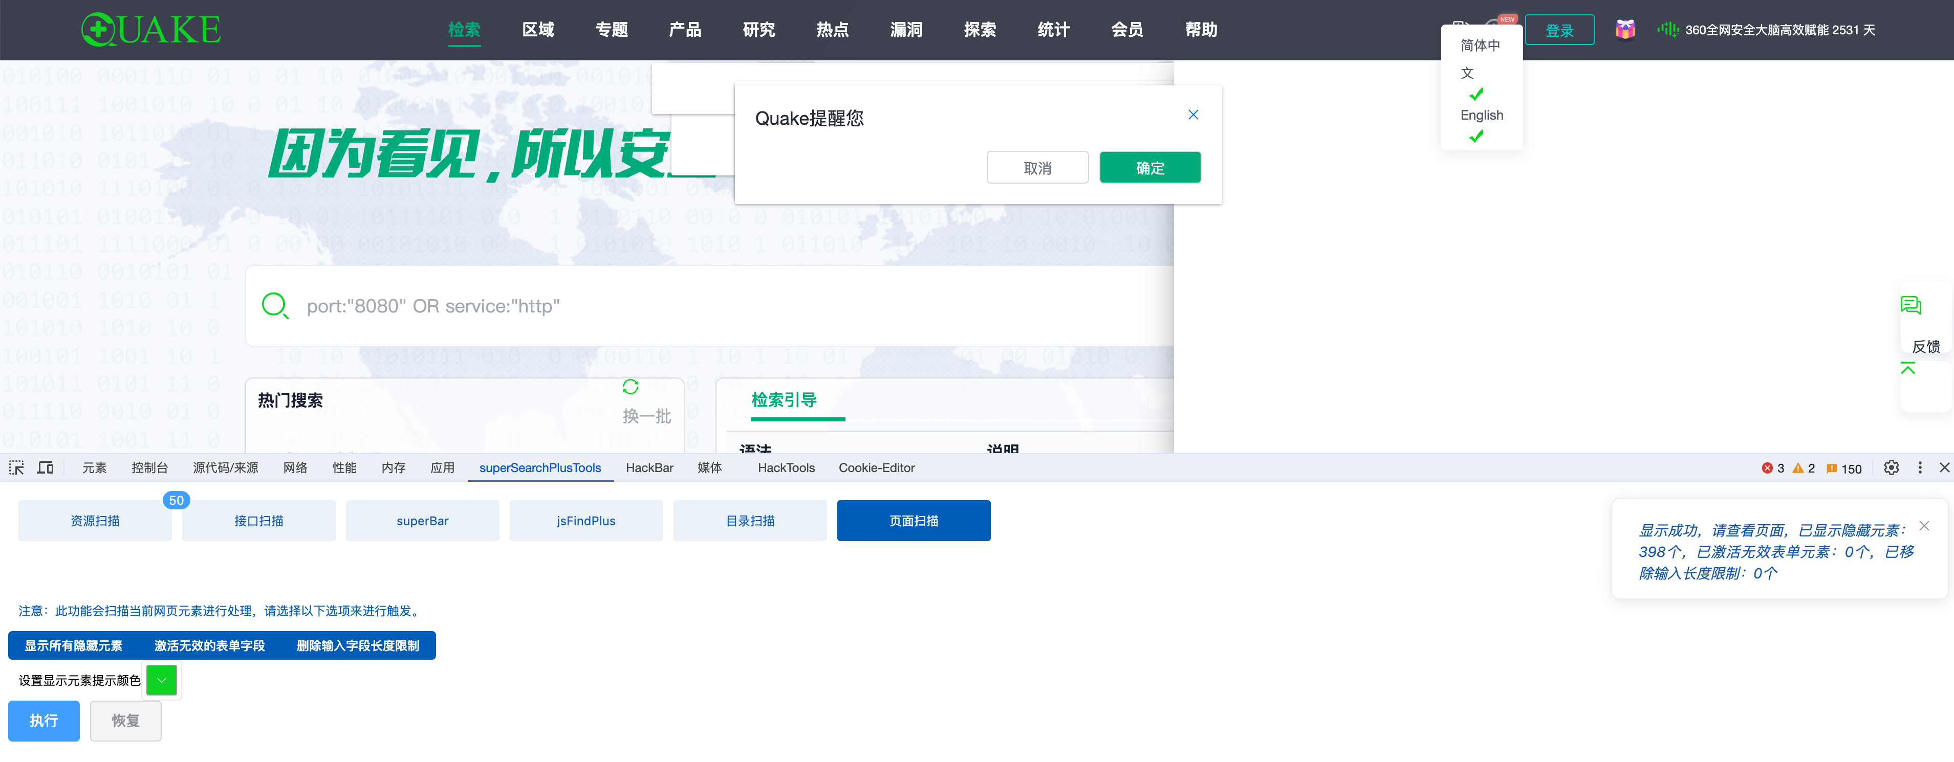Open the 反馈 feedback chat icon
This screenshot has width=1954, height=762.
pyautogui.click(x=1910, y=305)
